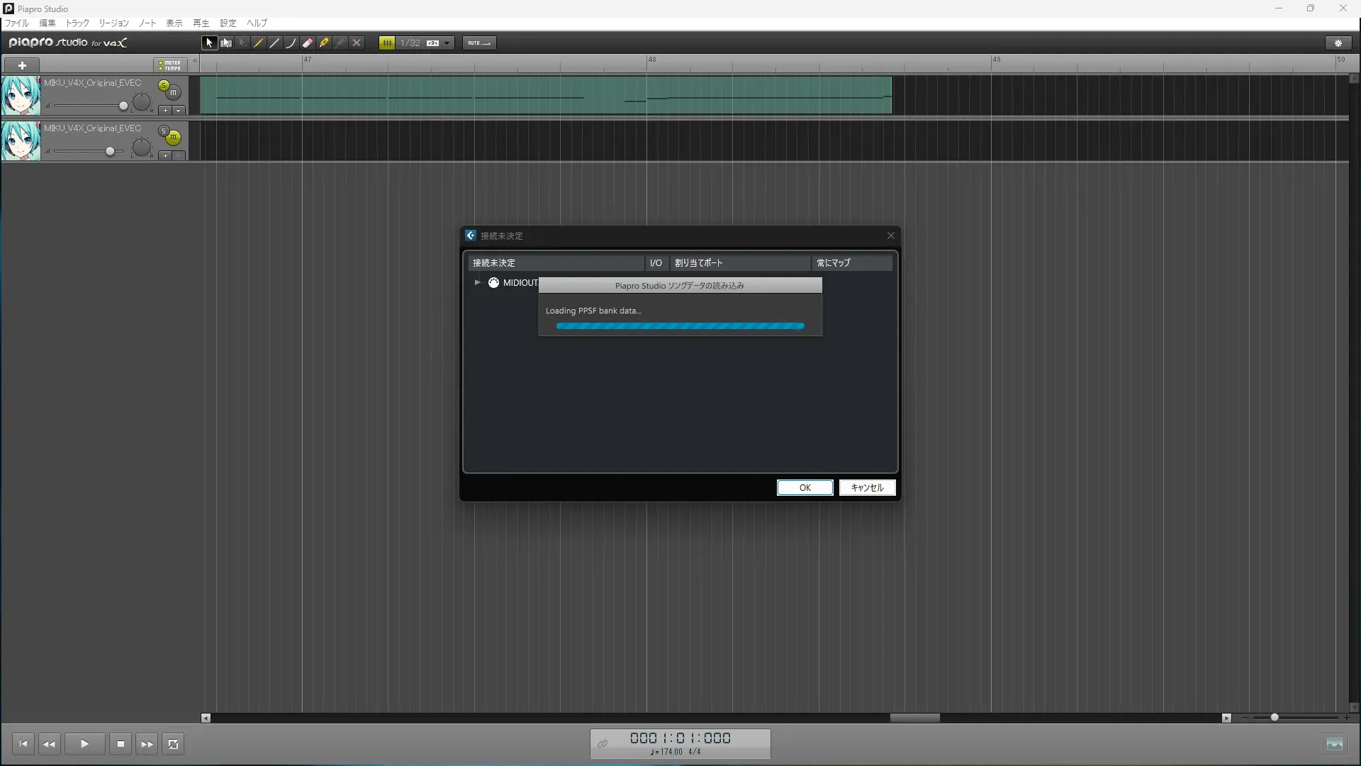1361x766 pixels.
Task: Toggle the yellow grid snap button
Action: pos(387,43)
